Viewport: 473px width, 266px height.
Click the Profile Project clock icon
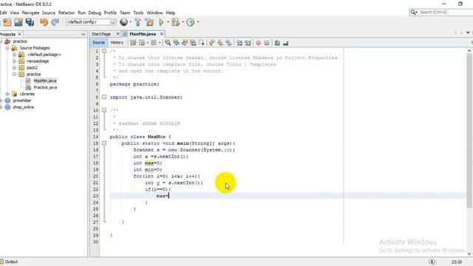[191, 22]
